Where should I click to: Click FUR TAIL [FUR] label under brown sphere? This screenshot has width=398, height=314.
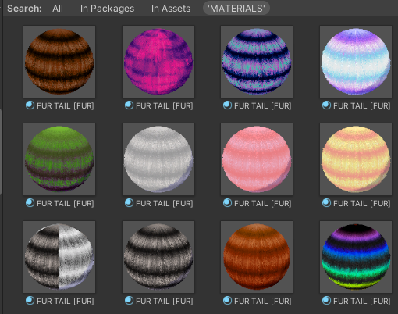pos(66,106)
